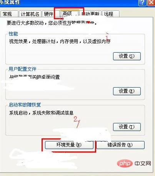Open startup and recovery 设置(T) button
This screenshot has height=176, width=155.
[x=127, y=127]
